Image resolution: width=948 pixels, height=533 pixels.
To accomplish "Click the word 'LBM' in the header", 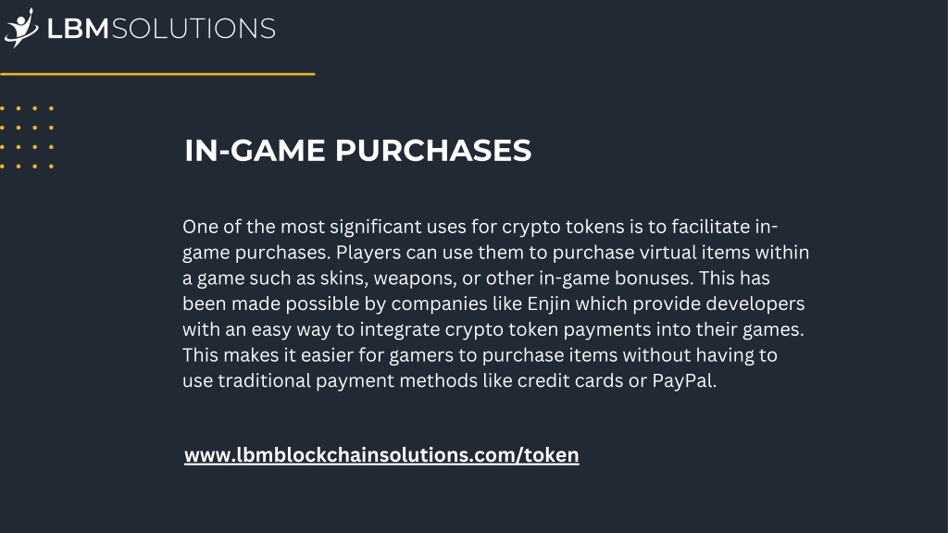I will tap(78, 29).
